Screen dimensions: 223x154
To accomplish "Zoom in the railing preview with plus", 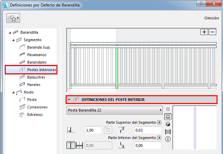I will [x=204, y=32].
